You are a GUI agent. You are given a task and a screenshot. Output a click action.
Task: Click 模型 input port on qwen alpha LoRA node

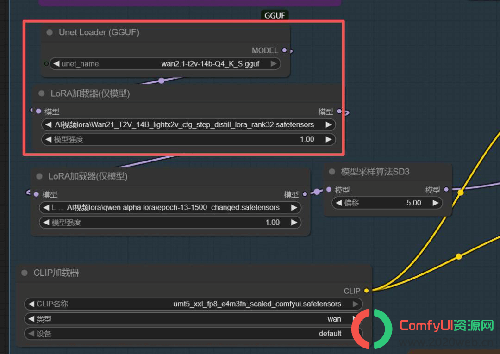37,194
